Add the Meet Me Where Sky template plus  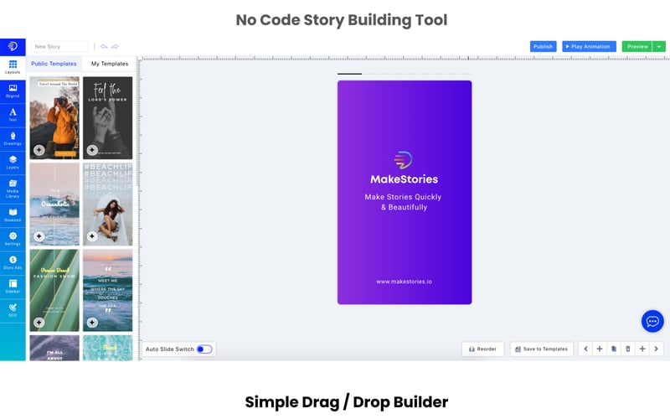point(92,323)
